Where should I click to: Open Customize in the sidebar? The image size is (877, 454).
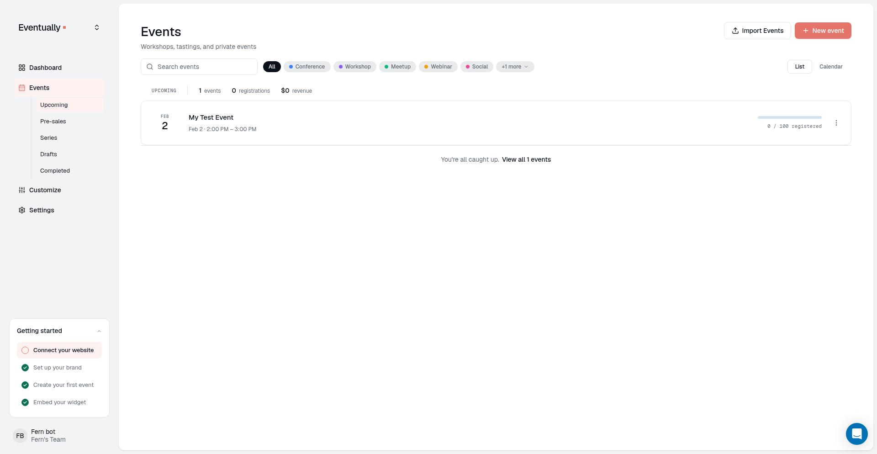[59, 190]
